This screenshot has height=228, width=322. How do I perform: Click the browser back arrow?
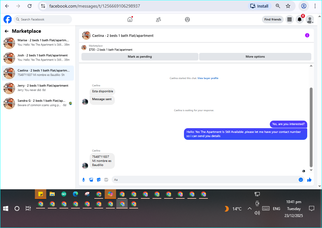point(7,6)
